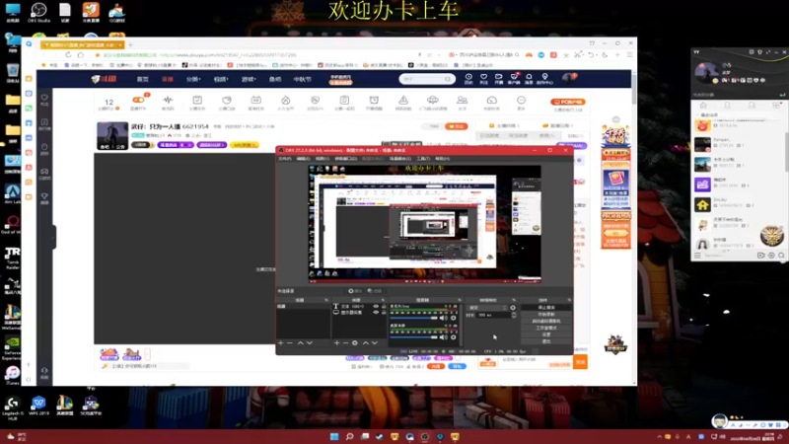Open the followed heart icon in the Douyu header
The image size is (789, 444).
pyautogui.click(x=483, y=79)
